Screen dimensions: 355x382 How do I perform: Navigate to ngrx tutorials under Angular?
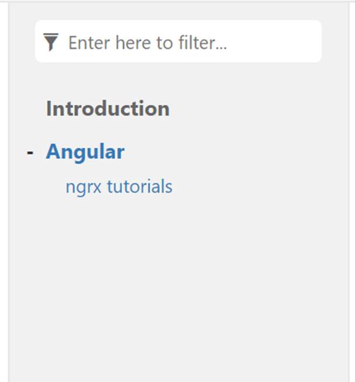119,187
